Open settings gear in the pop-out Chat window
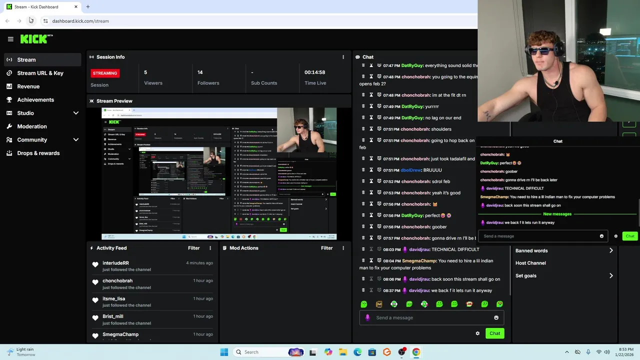This screenshot has height=360, width=640. [615, 236]
